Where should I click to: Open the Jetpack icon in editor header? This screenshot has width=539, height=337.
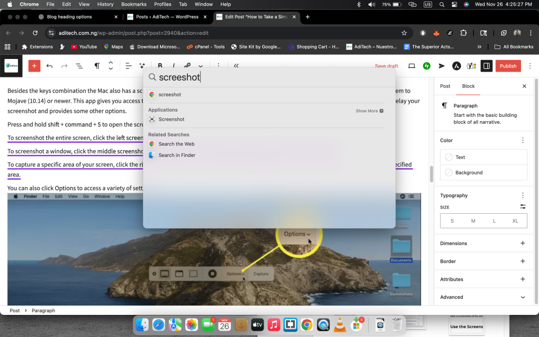pos(427,66)
